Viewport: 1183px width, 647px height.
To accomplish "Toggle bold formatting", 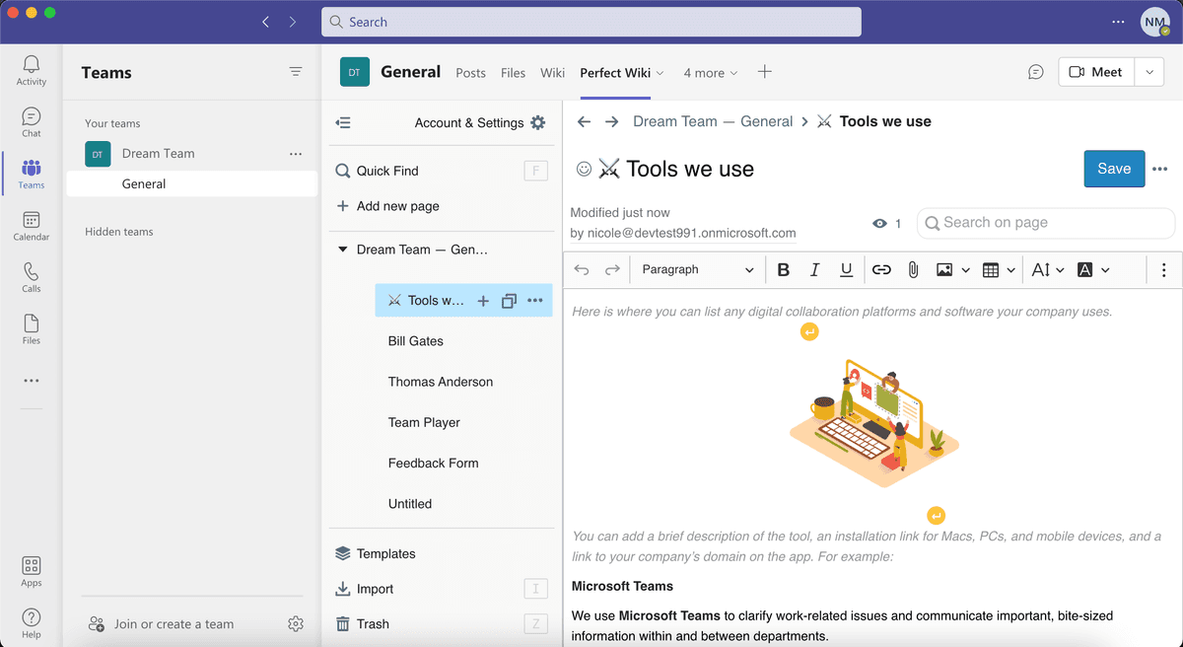I will (x=783, y=269).
